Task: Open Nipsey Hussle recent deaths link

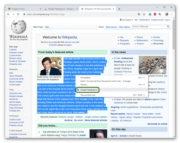Action: 133,114
